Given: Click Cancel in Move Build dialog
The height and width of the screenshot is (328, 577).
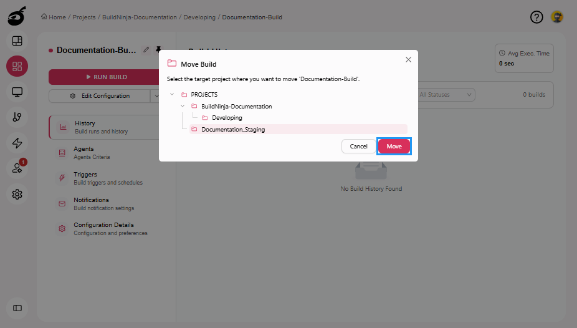Looking at the screenshot, I should tap(358, 147).
